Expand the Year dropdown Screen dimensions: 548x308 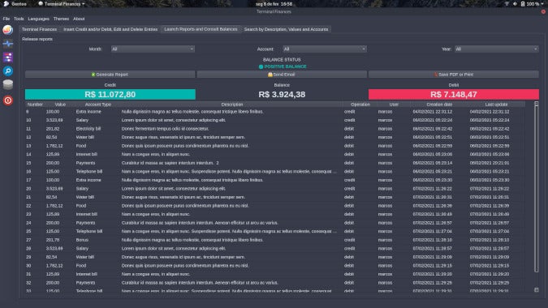point(496,49)
